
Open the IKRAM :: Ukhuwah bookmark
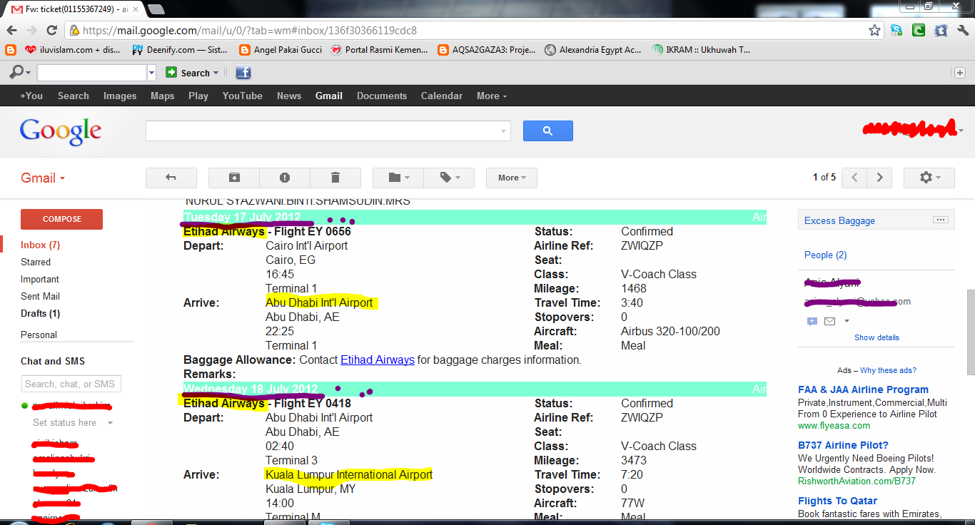pyautogui.click(x=702, y=50)
